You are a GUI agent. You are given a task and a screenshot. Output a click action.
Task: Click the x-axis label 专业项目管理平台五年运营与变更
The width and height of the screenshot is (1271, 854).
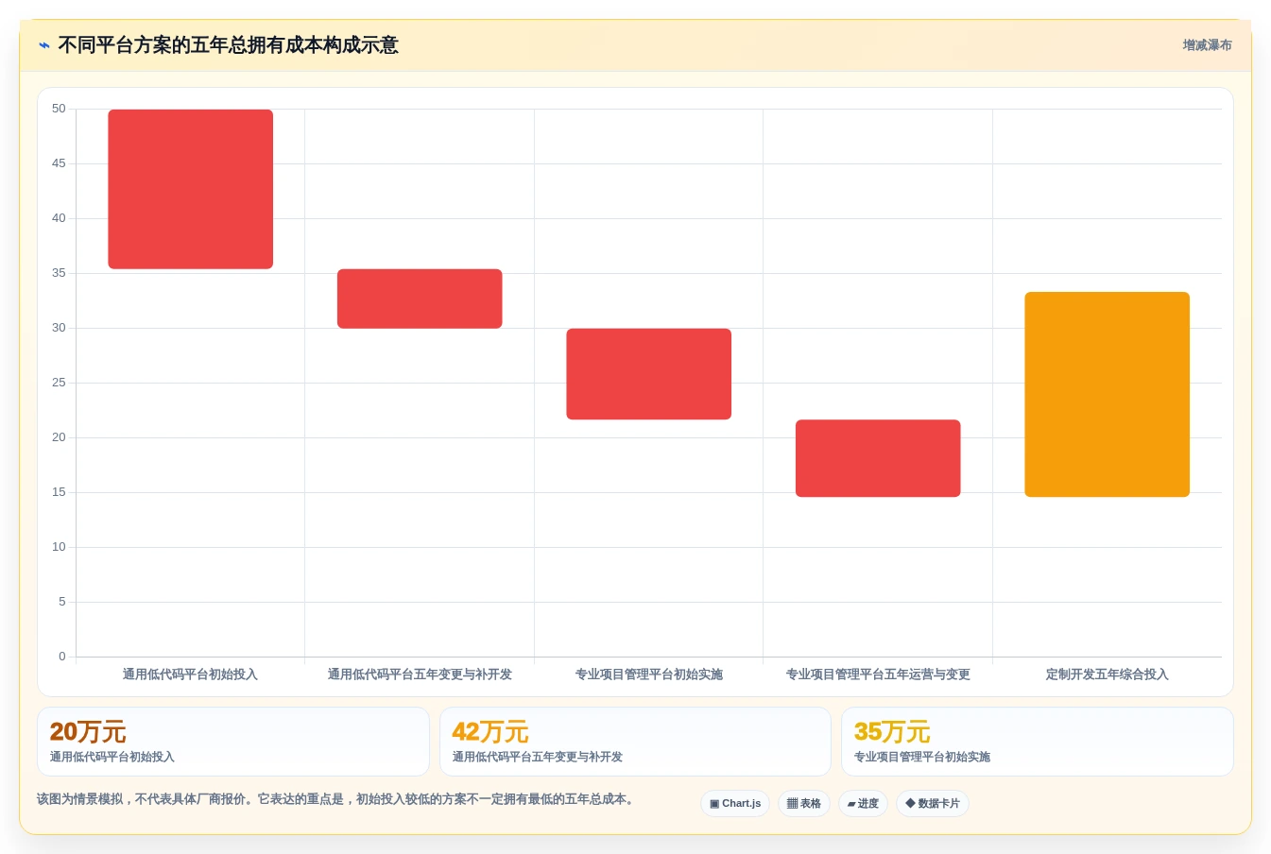878,675
